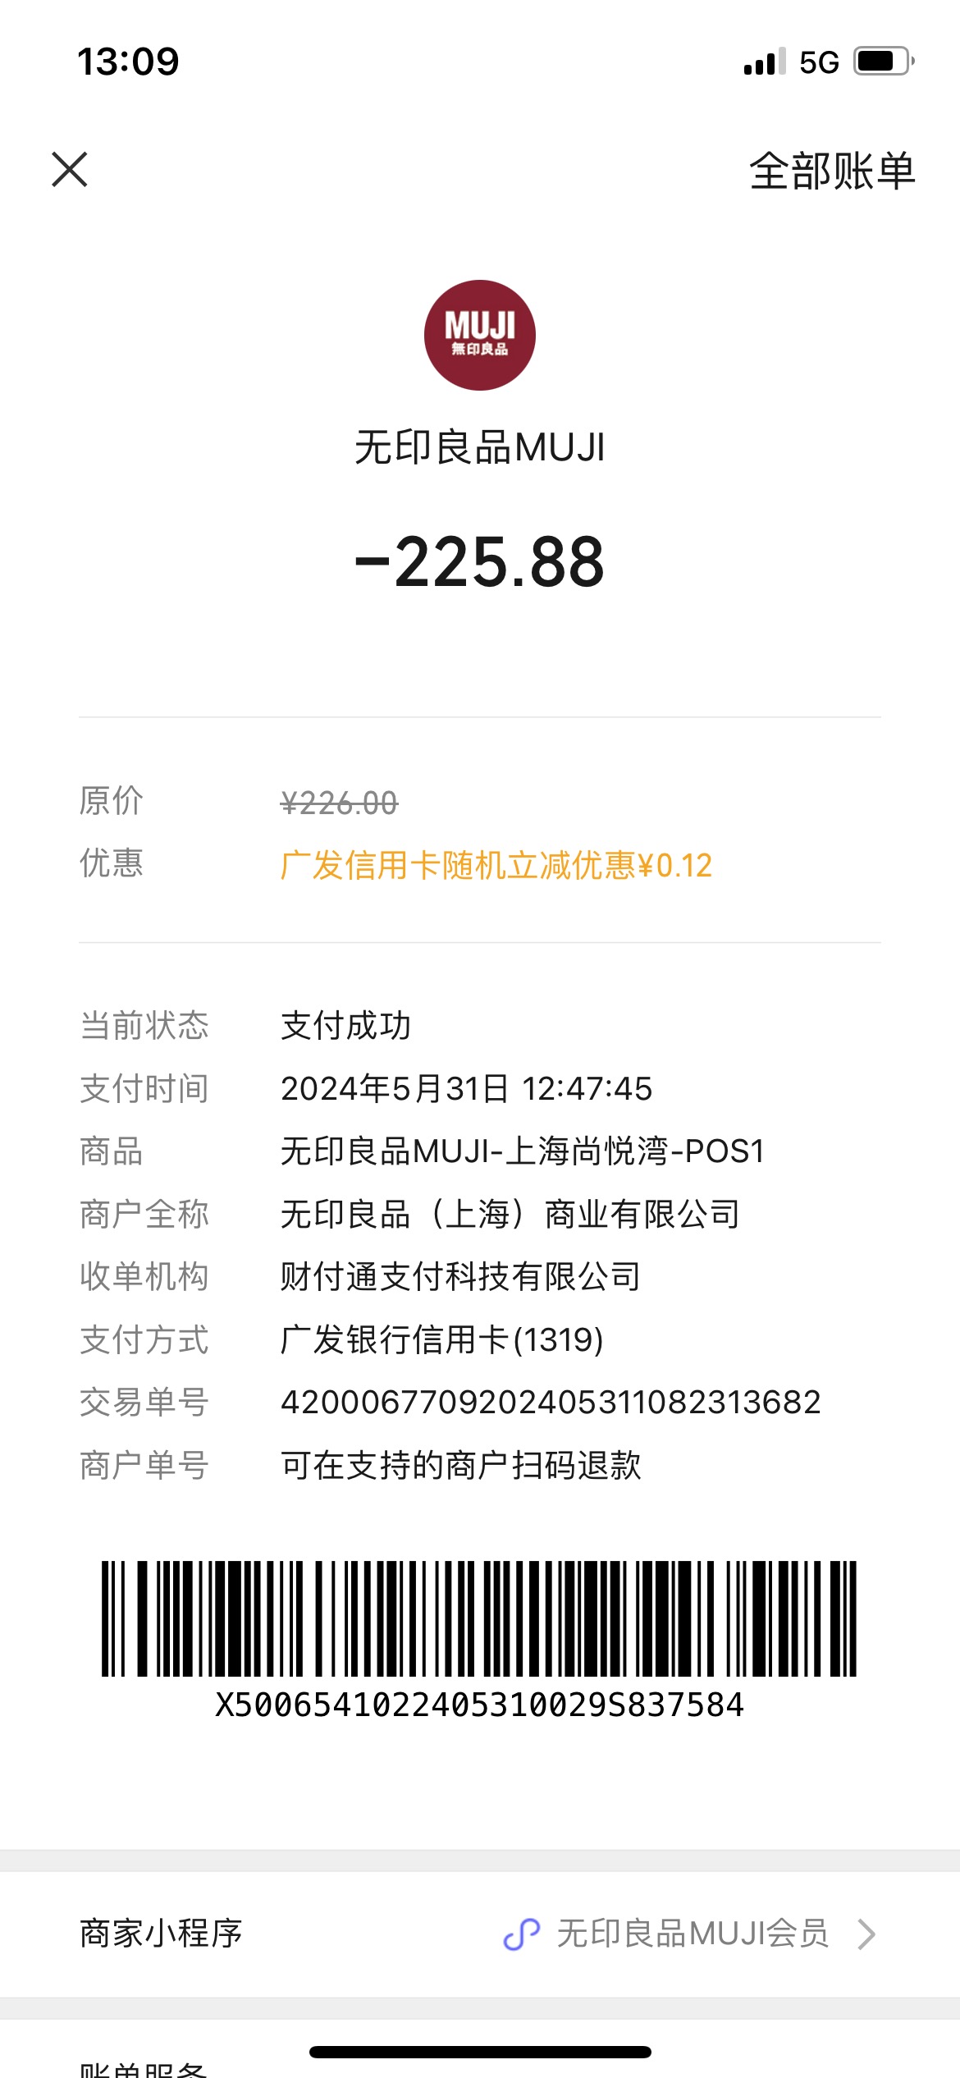Viewport: 960px width, 2078px height.
Task: Tap the 支付成功 status value
Action: (x=345, y=1026)
